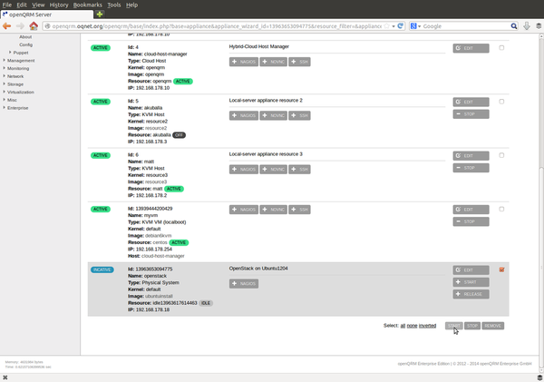Reload the page with the refresh icon
This screenshot has height=382, width=544.
[x=401, y=26]
